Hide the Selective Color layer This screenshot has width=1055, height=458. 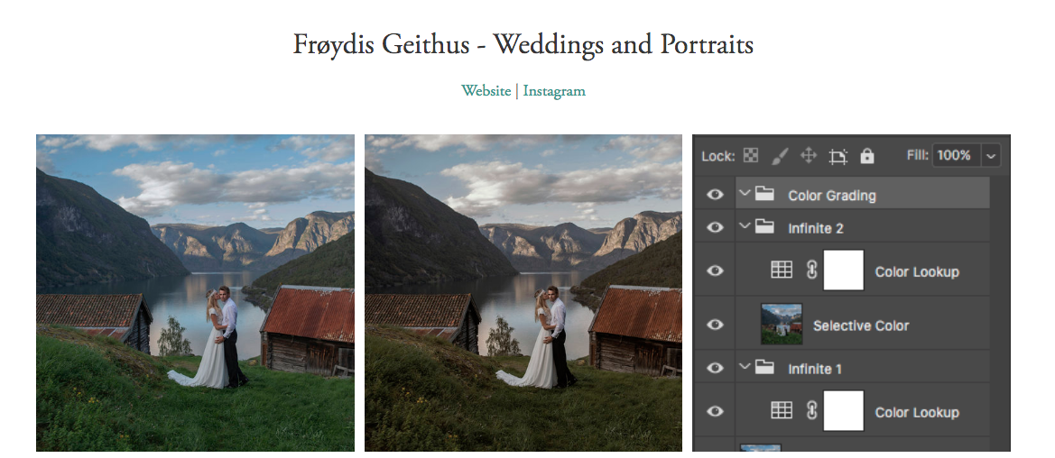[715, 325]
